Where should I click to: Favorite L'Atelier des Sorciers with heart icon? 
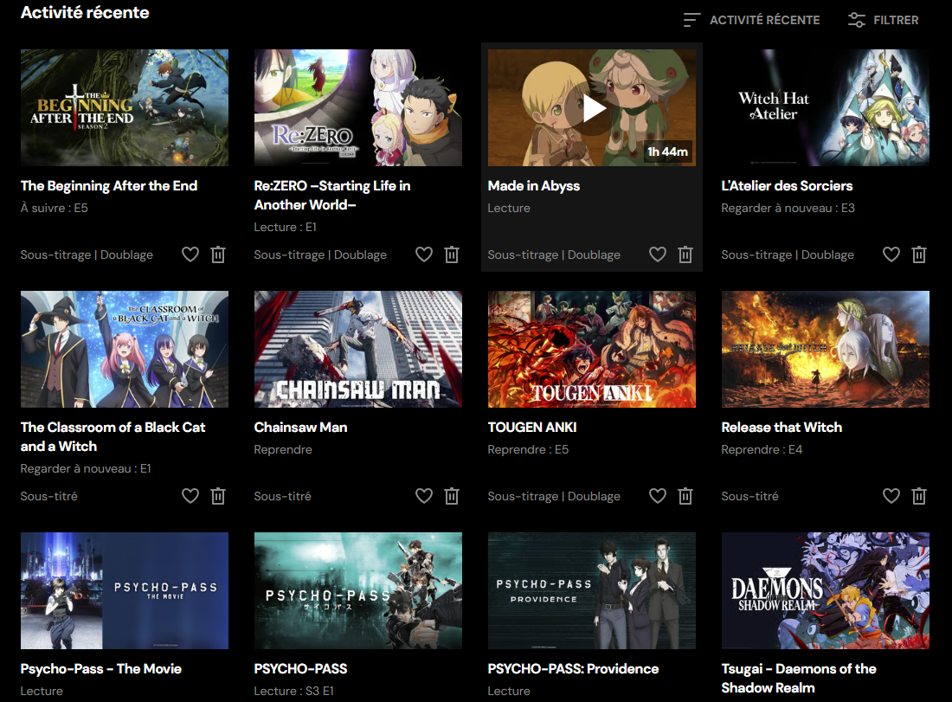(891, 254)
